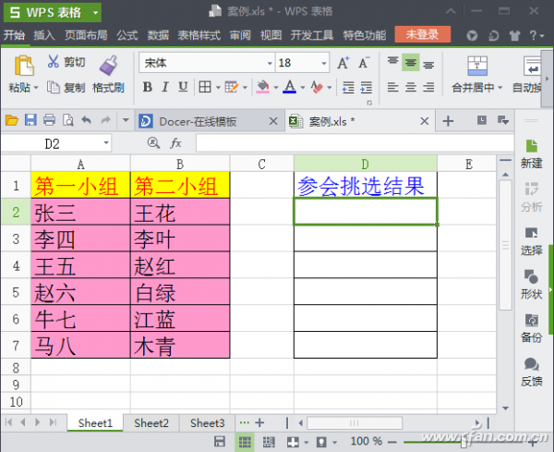This screenshot has width=554, height=452.
Task: Click the Cut scissors icon
Action: 53,62
